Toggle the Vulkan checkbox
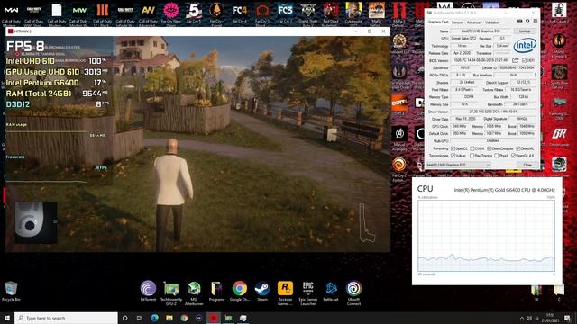 pos(453,156)
